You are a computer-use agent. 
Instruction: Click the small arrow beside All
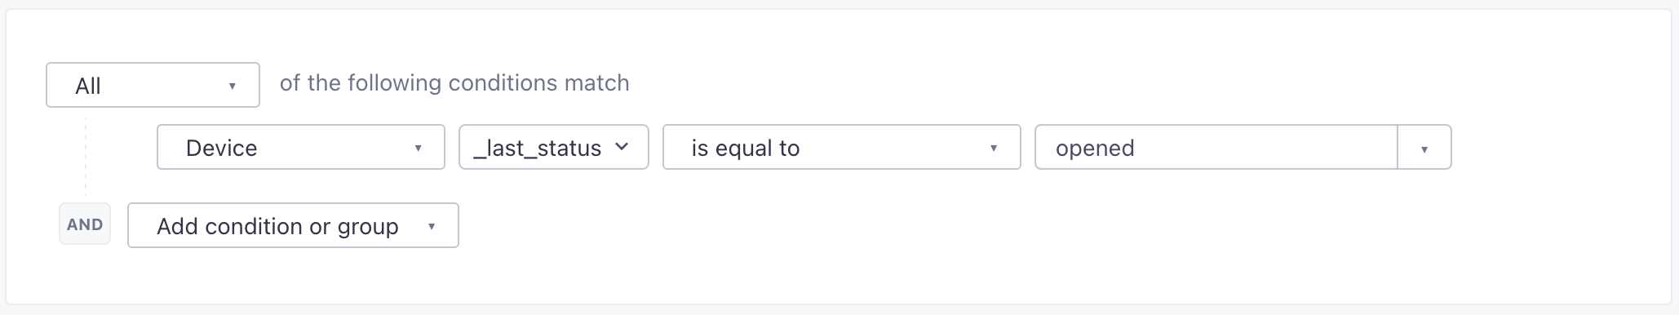pyautogui.click(x=233, y=86)
